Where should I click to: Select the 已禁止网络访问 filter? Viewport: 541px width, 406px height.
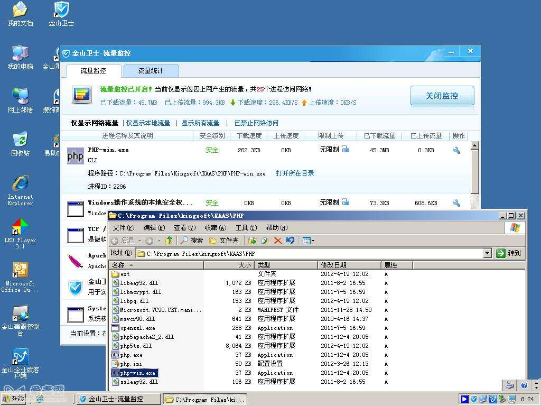(256, 123)
